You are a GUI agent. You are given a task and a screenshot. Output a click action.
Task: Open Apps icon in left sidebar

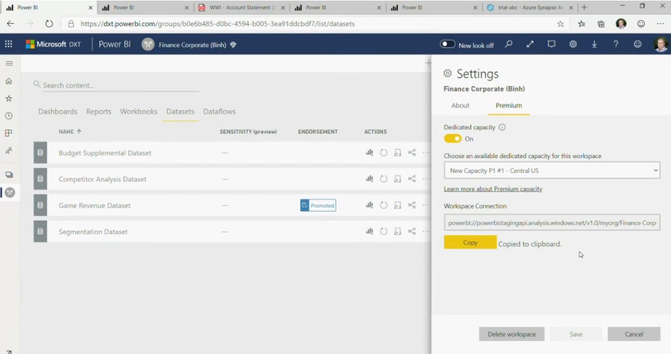click(x=9, y=133)
